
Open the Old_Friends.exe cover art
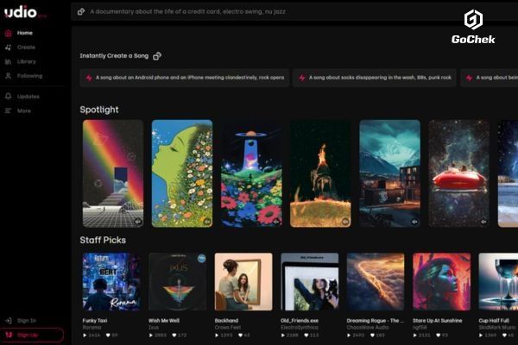(310, 282)
